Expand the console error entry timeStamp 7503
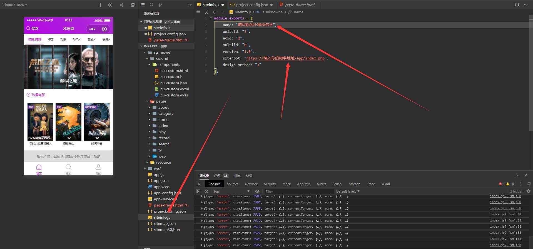This screenshot has width=533, height=249. pos(202,196)
